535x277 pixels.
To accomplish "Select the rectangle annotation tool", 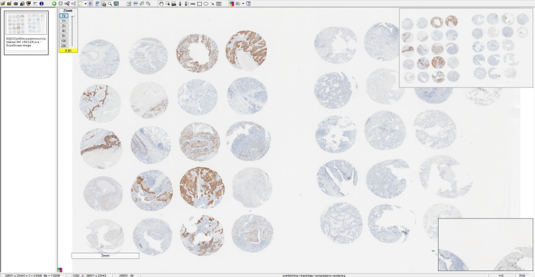I will point(199,4).
